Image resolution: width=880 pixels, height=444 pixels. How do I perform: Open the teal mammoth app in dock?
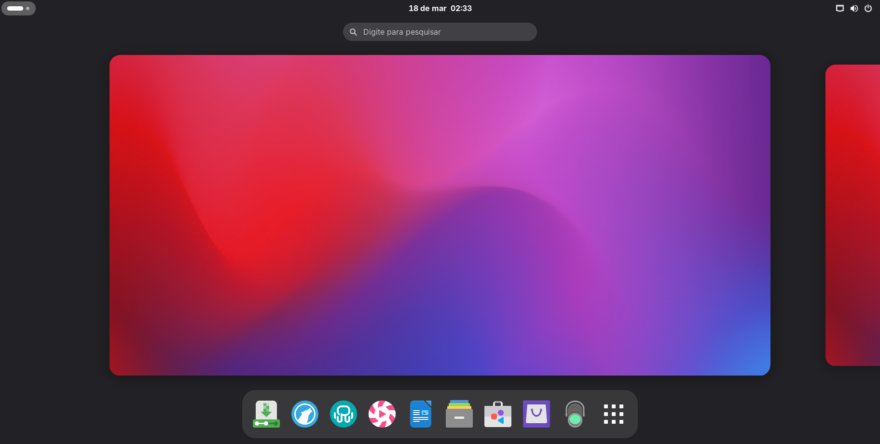[x=344, y=414]
